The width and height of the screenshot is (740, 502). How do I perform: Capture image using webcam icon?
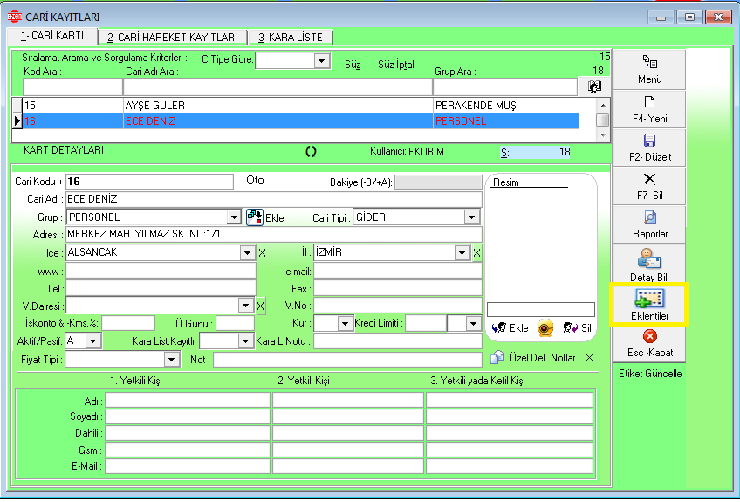pos(545,328)
